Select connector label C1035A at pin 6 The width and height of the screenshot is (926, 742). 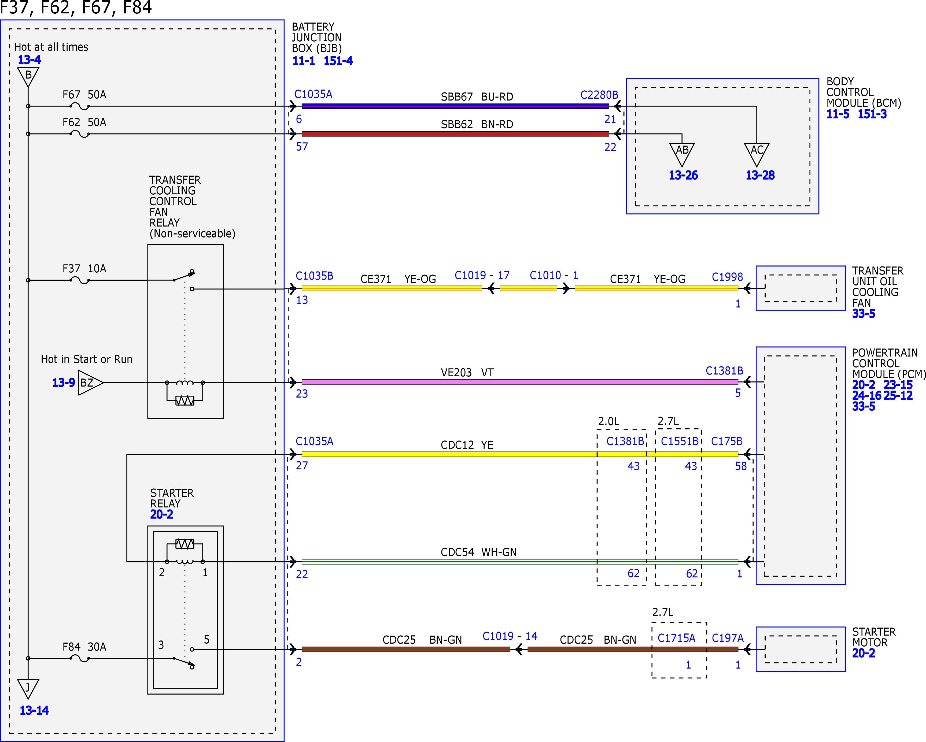click(313, 94)
